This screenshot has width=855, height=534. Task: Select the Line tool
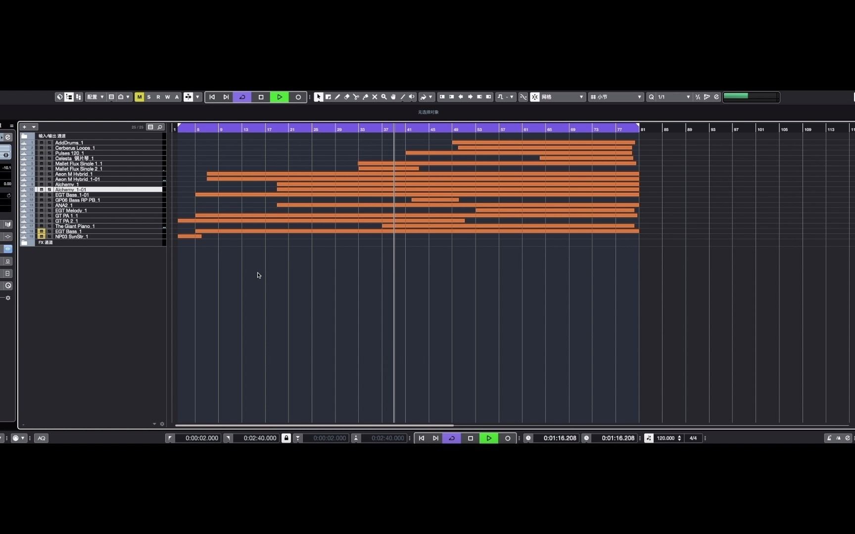click(403, 97)
